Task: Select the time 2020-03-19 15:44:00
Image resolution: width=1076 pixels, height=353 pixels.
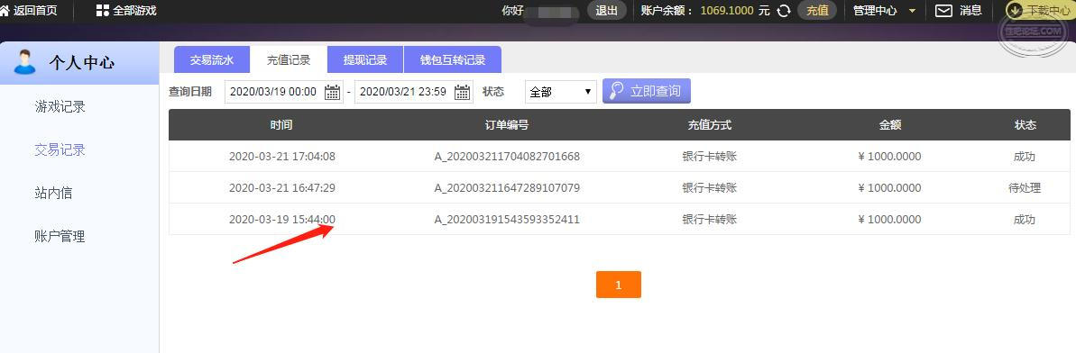Action: pos(282,220)
